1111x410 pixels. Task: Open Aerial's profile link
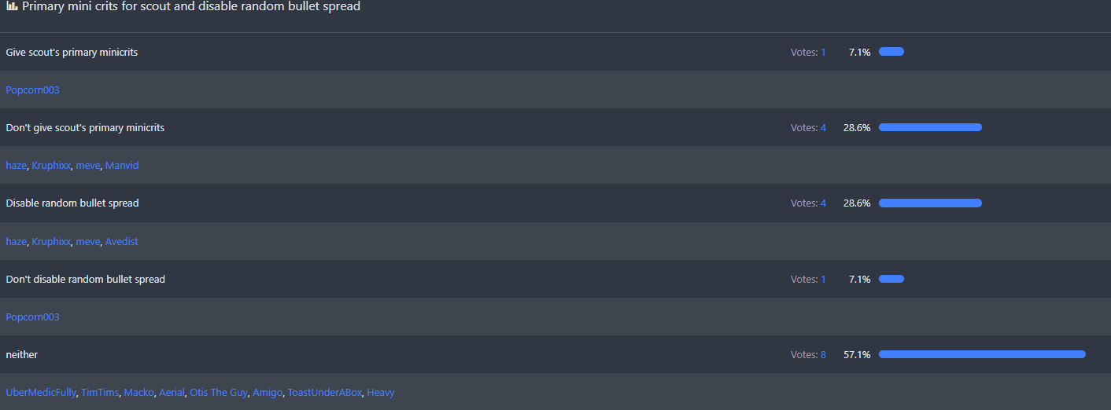coord(172,393)
